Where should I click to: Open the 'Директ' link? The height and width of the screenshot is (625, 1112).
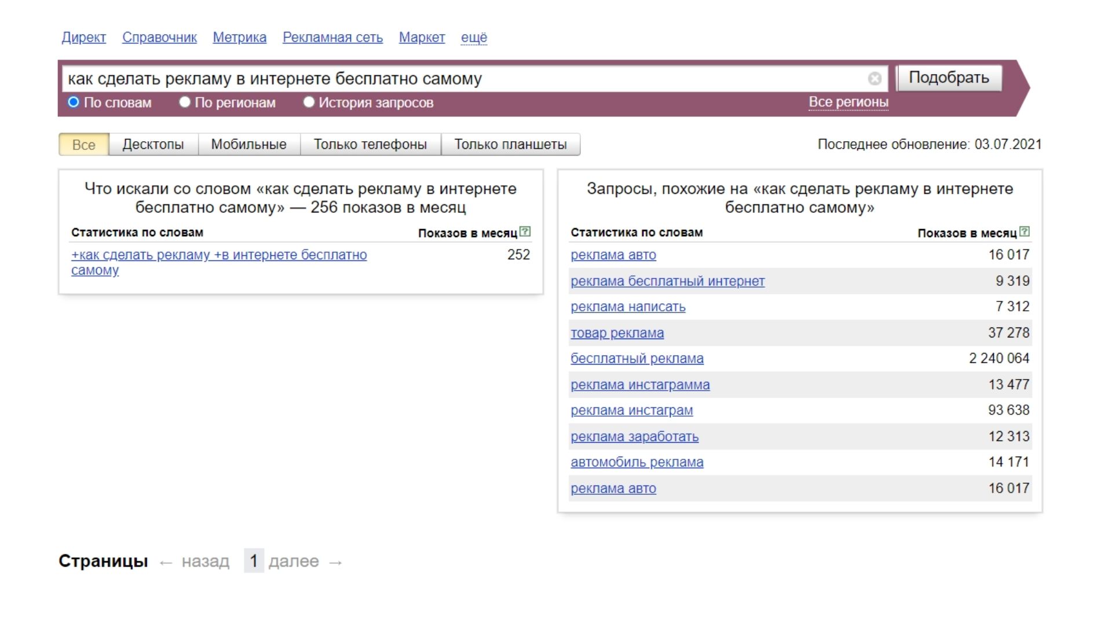[84, 38]
